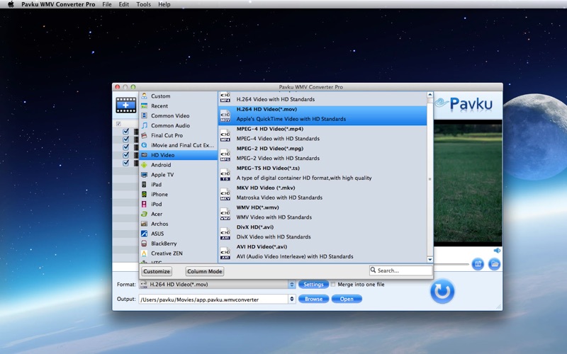Image resolution: width=567 pixels, height=354 pixels.
Task: Open the snapshot folder icon
Action: click(x=494, y=264)
